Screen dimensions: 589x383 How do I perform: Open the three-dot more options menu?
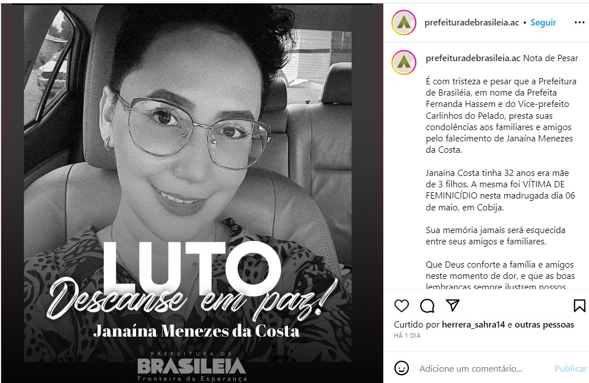(579, 23)
